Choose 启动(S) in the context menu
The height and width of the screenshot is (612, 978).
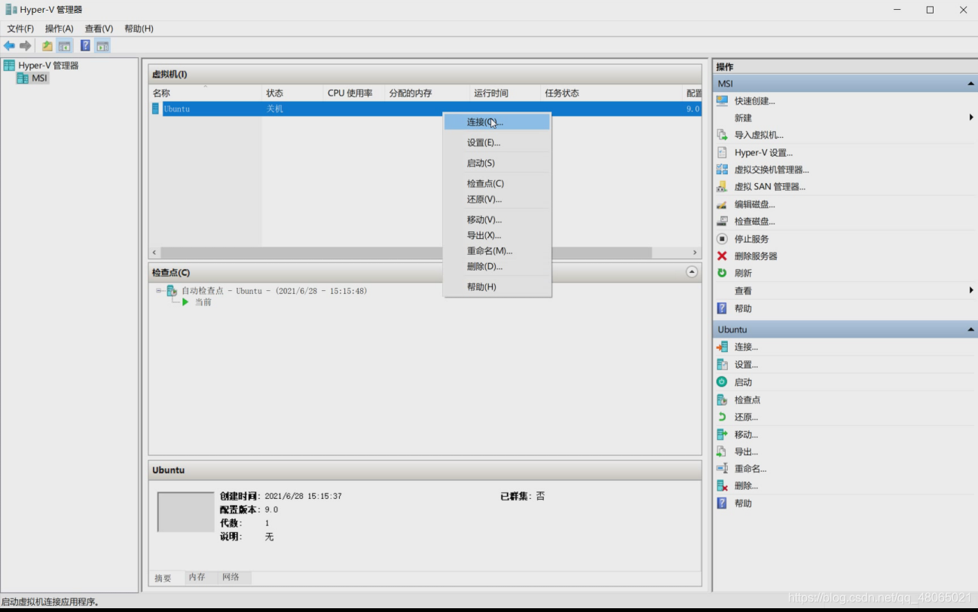point(497,163)
